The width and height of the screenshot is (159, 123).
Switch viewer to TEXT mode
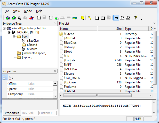coord(122,18)
